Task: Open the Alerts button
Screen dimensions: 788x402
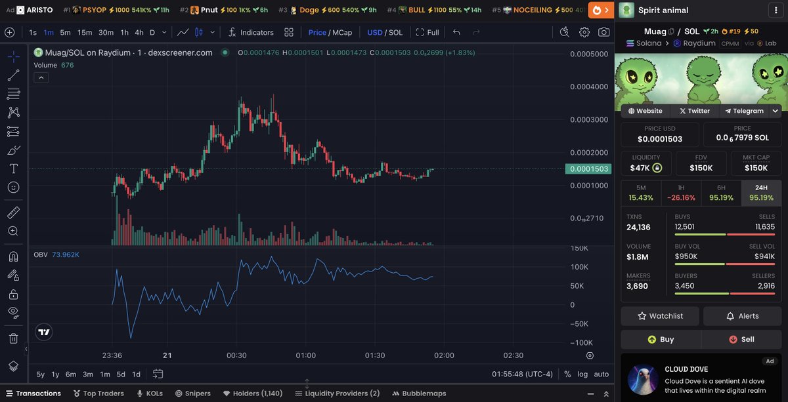Action: (x=742, y=316)
